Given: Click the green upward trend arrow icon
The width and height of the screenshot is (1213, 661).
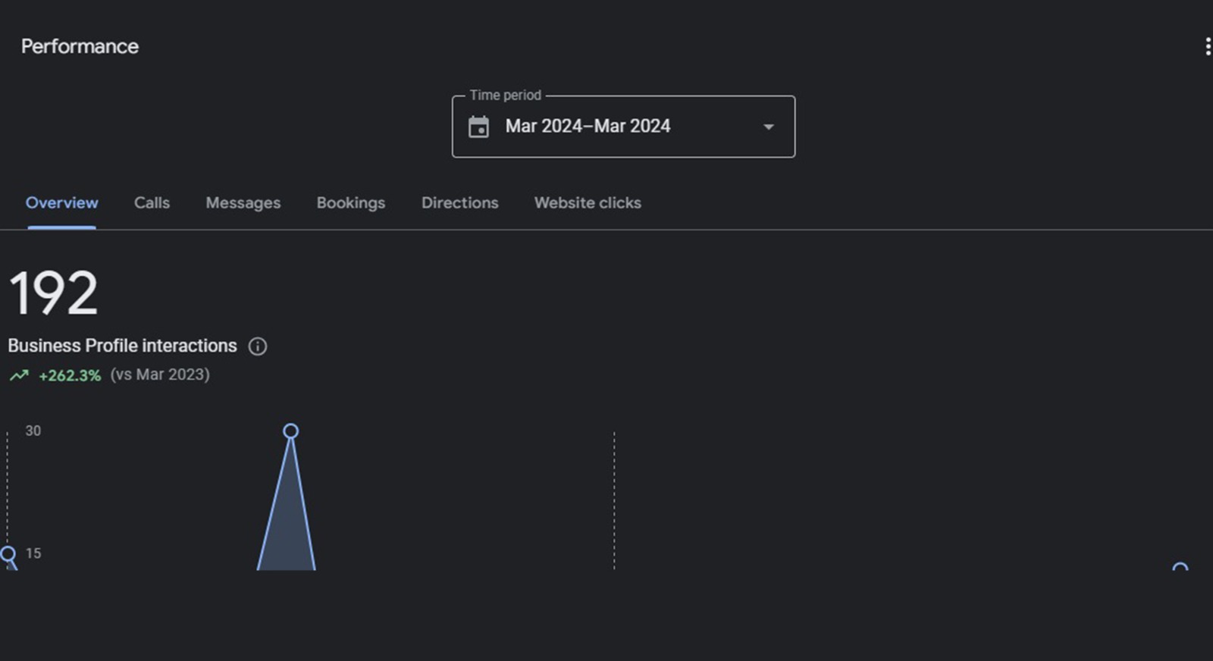Looking at the screenshot, I should tap(19, 375).
